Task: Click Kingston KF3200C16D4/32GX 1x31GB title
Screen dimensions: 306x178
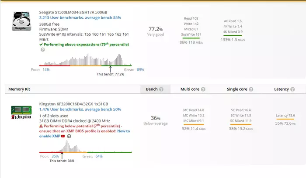Action: click(x=73, y=104)
